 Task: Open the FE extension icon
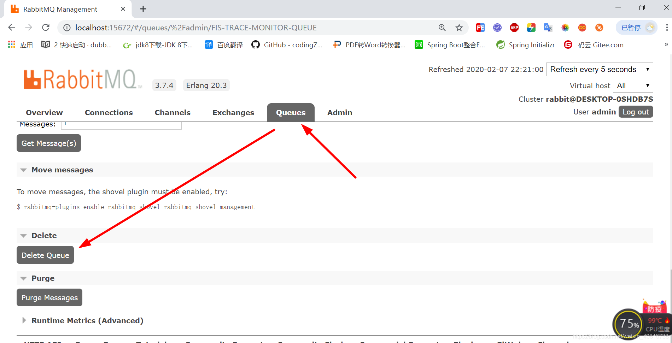point(480,28)
